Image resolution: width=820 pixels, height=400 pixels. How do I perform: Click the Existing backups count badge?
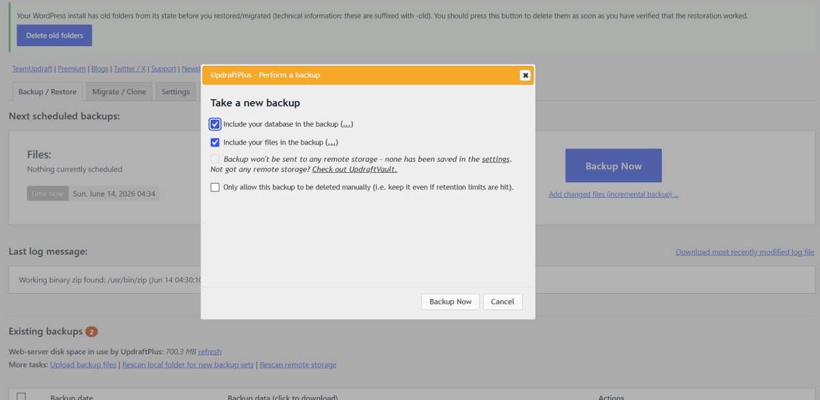click(92, 332)
